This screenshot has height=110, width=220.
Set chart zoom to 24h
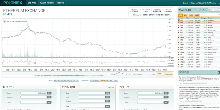[59, 81]
